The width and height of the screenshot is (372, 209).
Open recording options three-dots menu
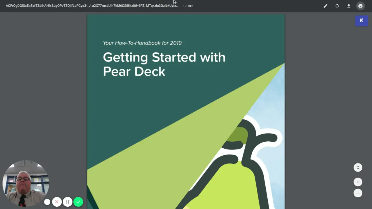click(x=47, y=202)
